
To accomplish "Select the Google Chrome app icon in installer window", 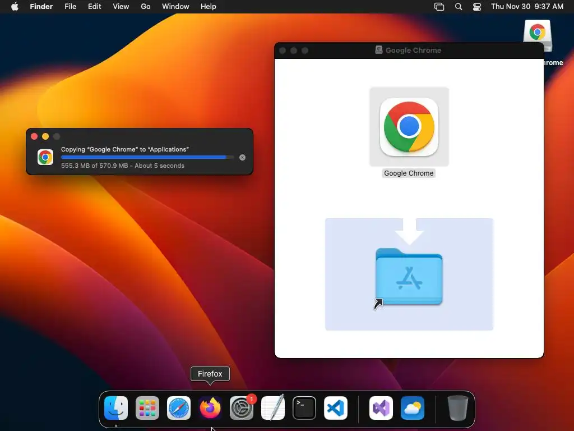I will pos(409,127).
